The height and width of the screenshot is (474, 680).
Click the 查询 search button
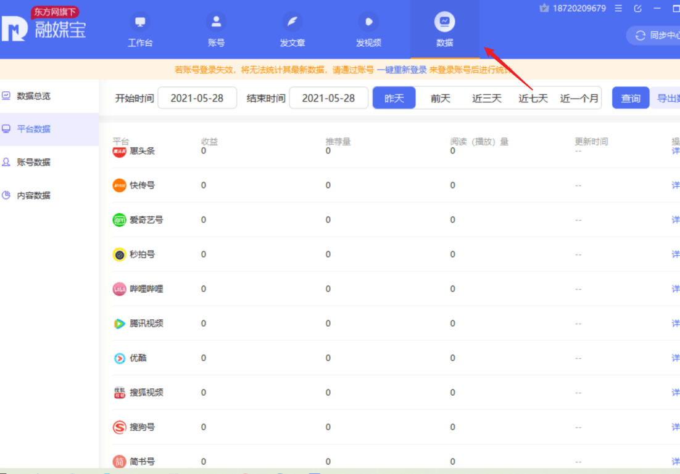click(631, 99)
